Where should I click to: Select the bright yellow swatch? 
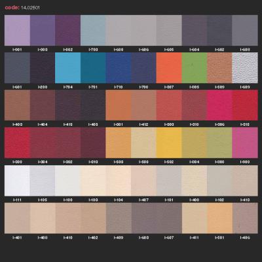[169, 143]
